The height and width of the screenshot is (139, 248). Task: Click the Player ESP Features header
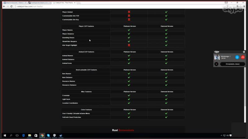click(x=86, y=26)
